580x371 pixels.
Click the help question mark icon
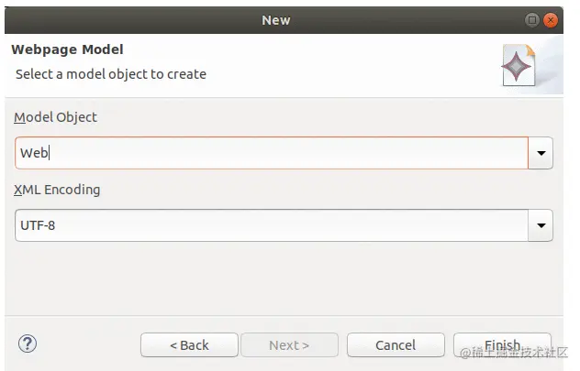(x=27, y=344)
